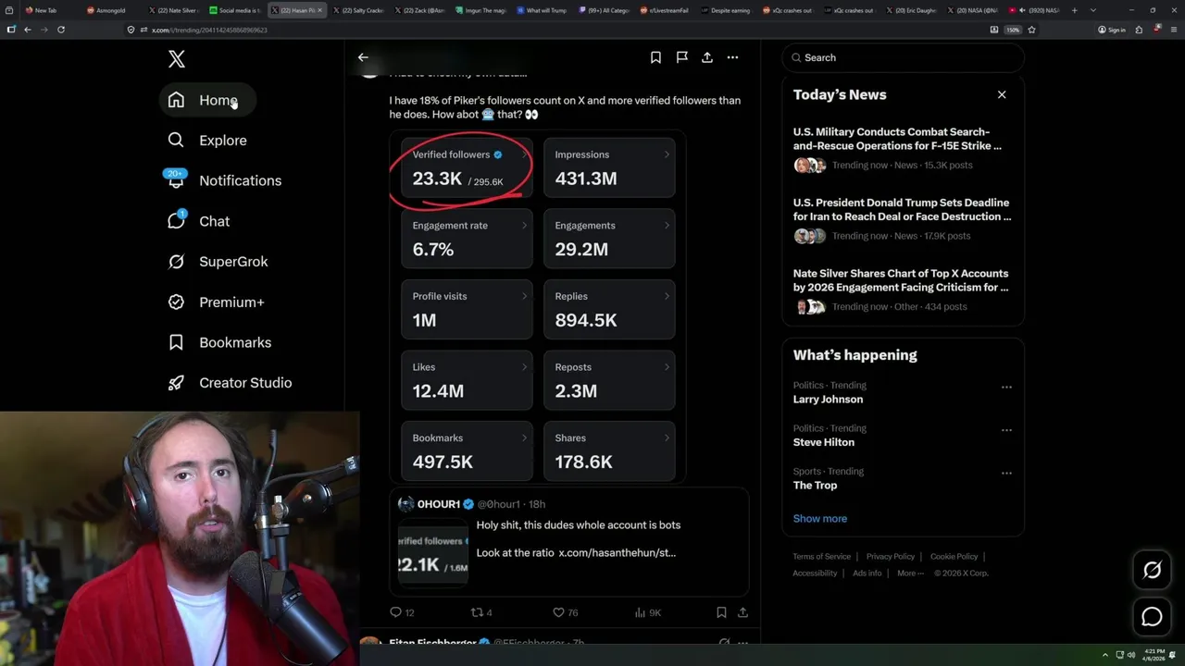Open the floating chat messages button
Screen dimensions: 1185x666
pos(1152,616)
